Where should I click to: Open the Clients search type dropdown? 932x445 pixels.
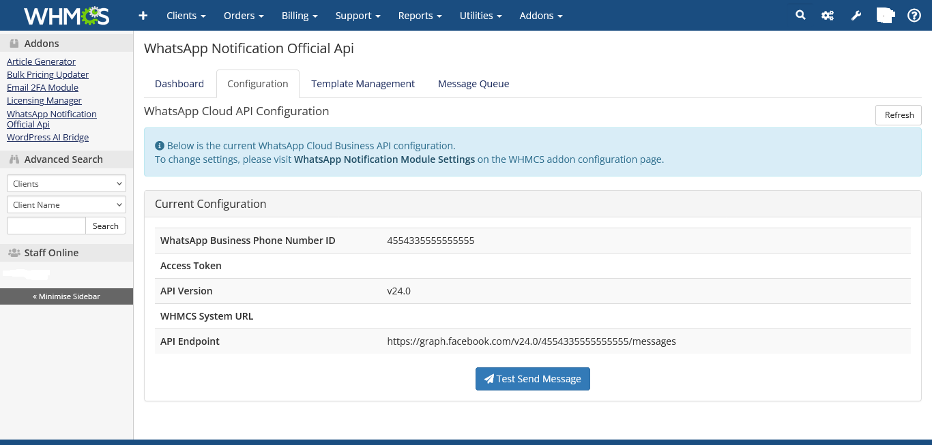click(x=65, y=183)
